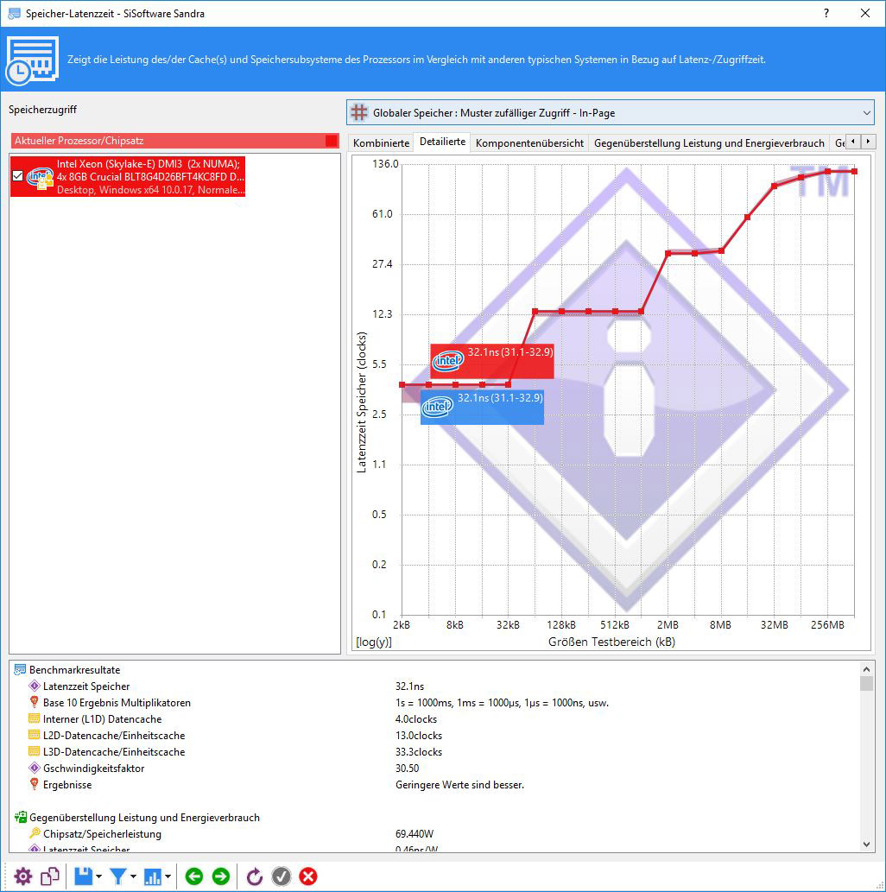Open the save icon's dropdown arrow
886x892 pixels.
(99, 876)
